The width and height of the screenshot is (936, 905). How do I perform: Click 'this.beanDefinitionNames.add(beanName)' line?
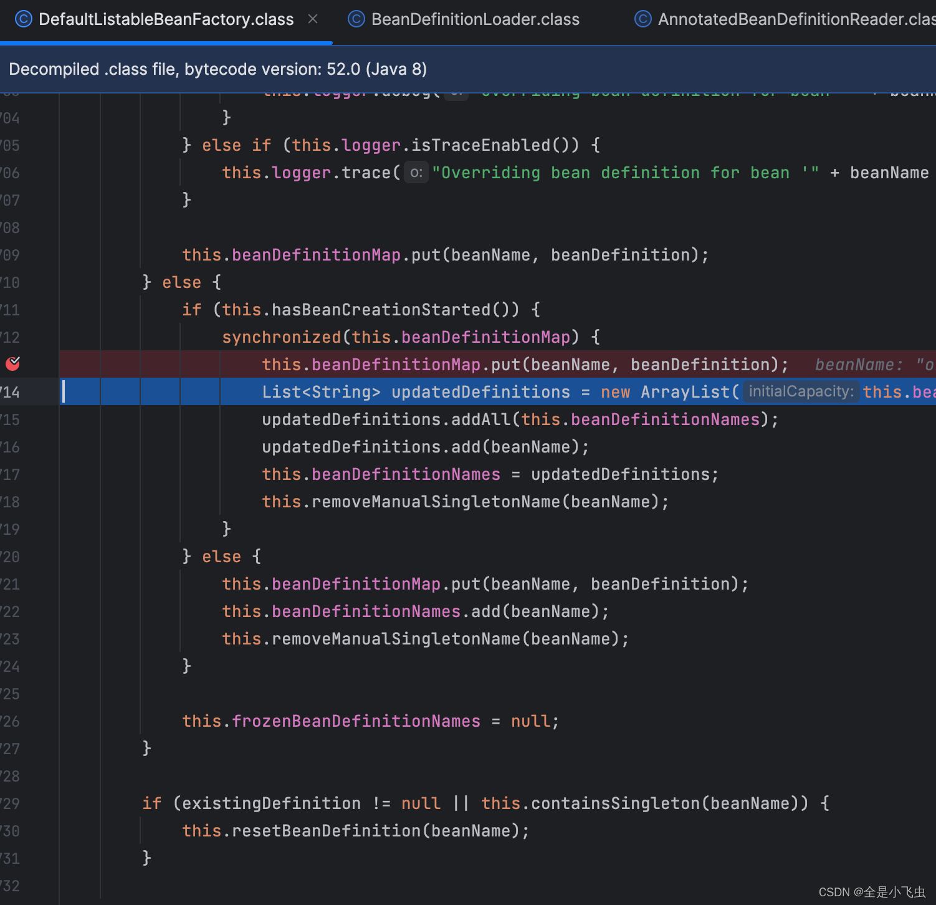(x=415, y=611)
